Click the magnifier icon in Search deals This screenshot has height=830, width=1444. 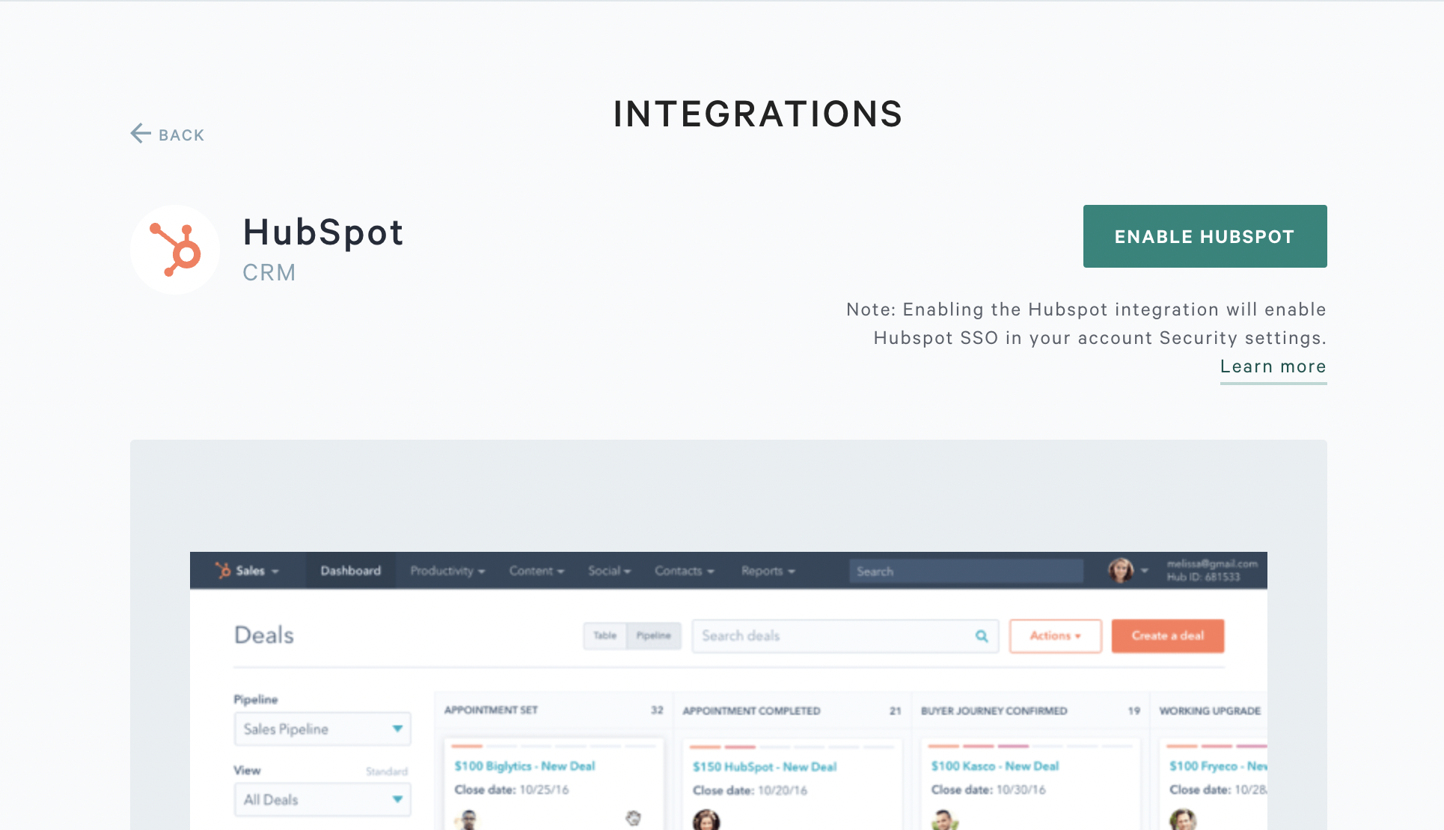[x=982, y=636]
